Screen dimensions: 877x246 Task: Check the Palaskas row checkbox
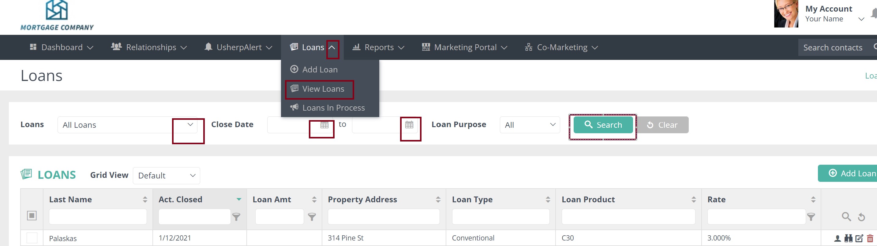point(32,238)
